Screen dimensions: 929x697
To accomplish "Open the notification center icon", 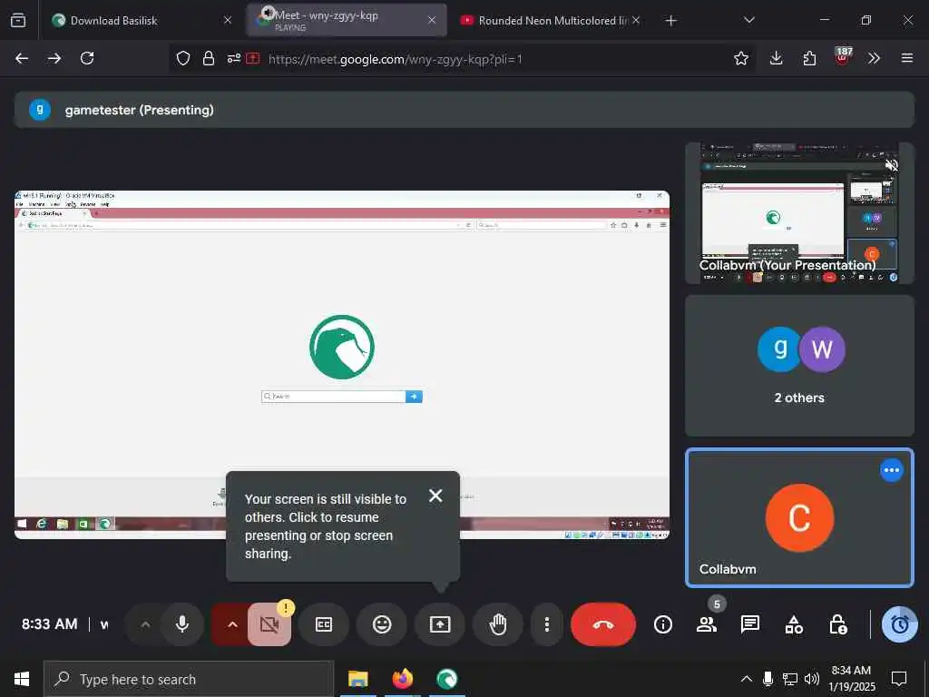I will coord(899,679).
